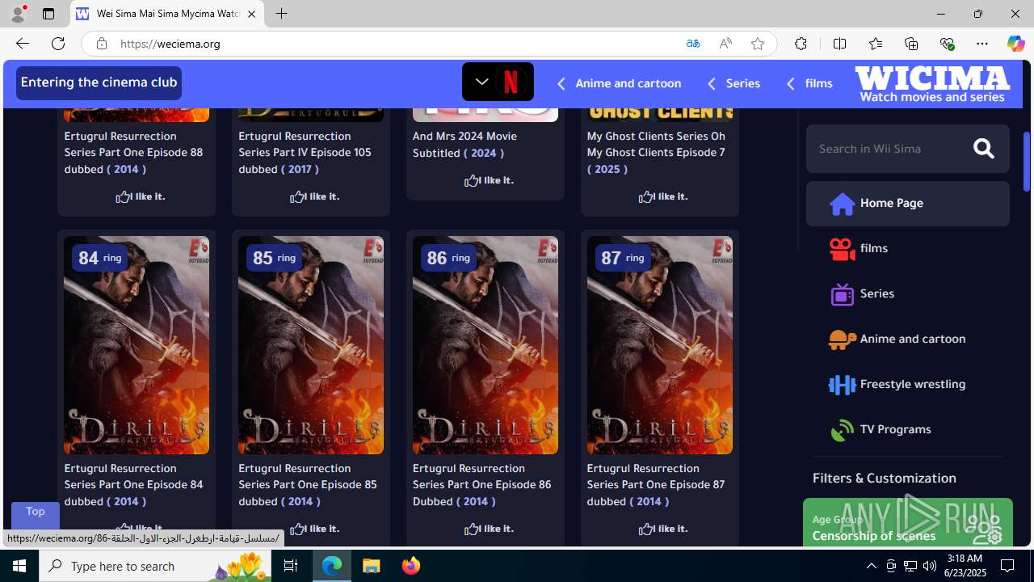1034x582 pixels.
Task: Refresh the page
Action: [58, 44]
